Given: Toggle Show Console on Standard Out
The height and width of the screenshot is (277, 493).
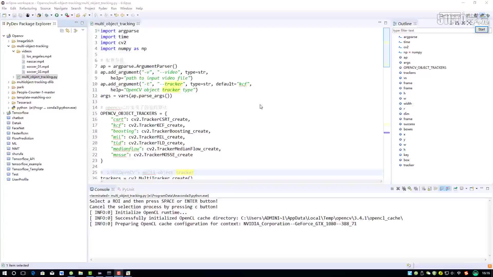Looking at the screenshot, I should coord(442,189).
